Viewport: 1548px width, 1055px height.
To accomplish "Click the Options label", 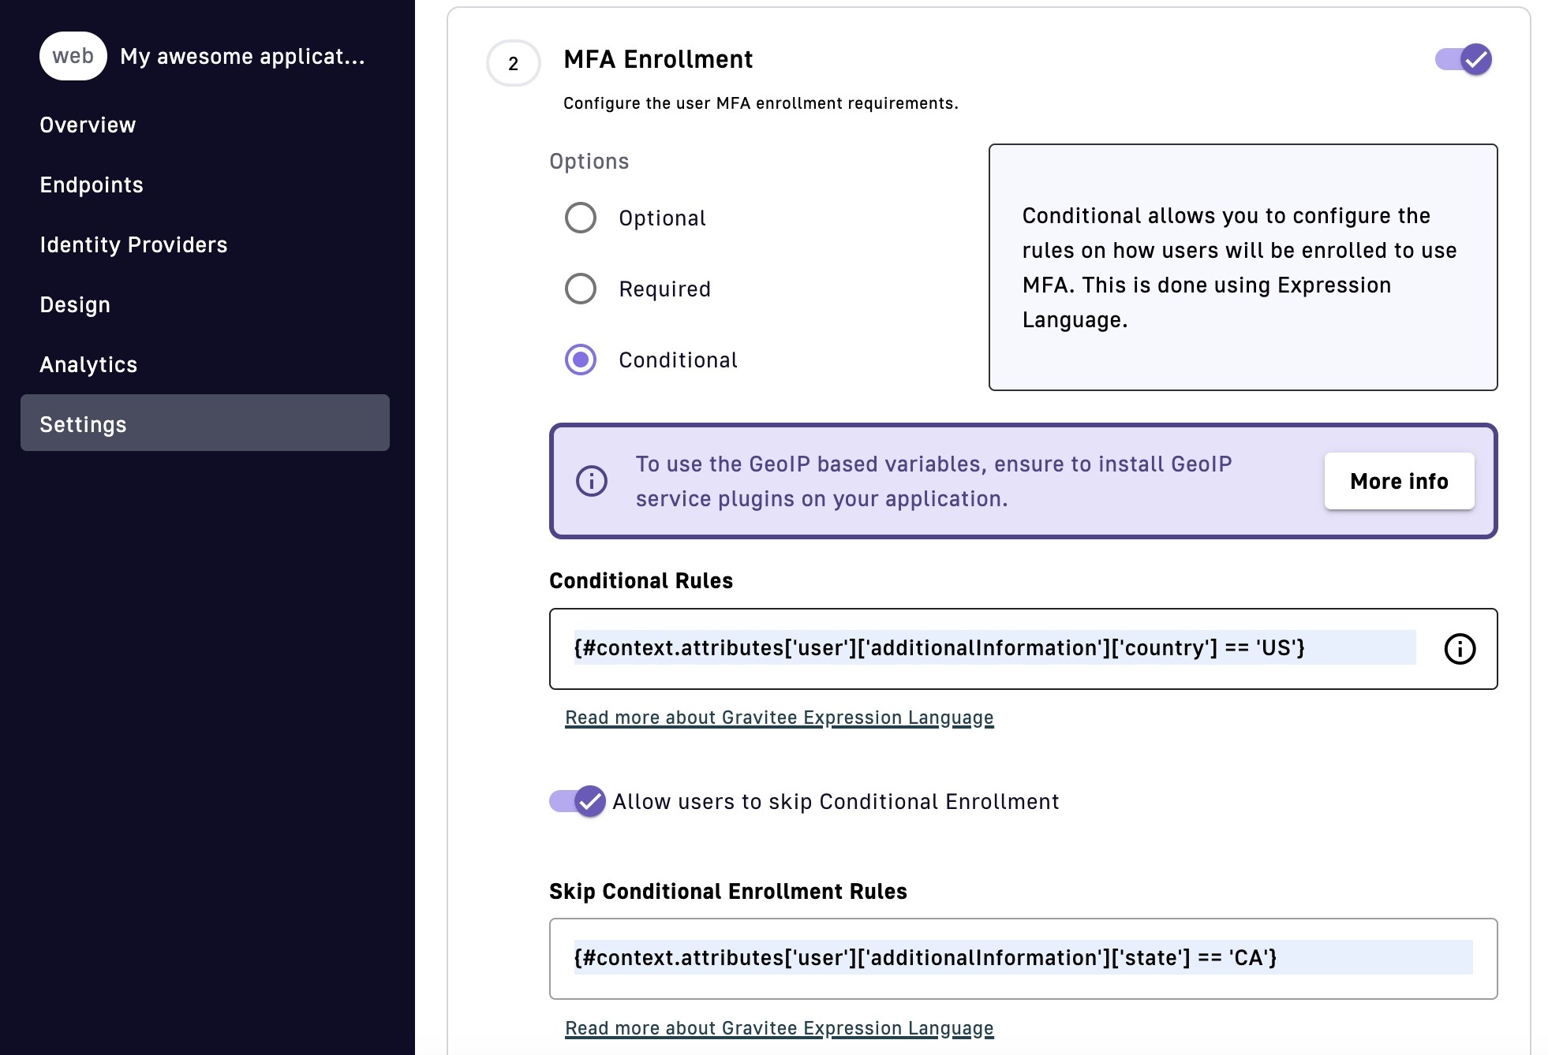I will coord(589,161).
